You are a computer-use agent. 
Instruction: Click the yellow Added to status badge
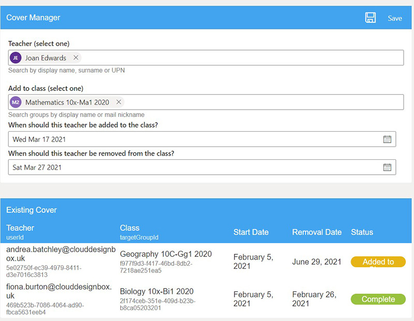click(x=378, y=262)
